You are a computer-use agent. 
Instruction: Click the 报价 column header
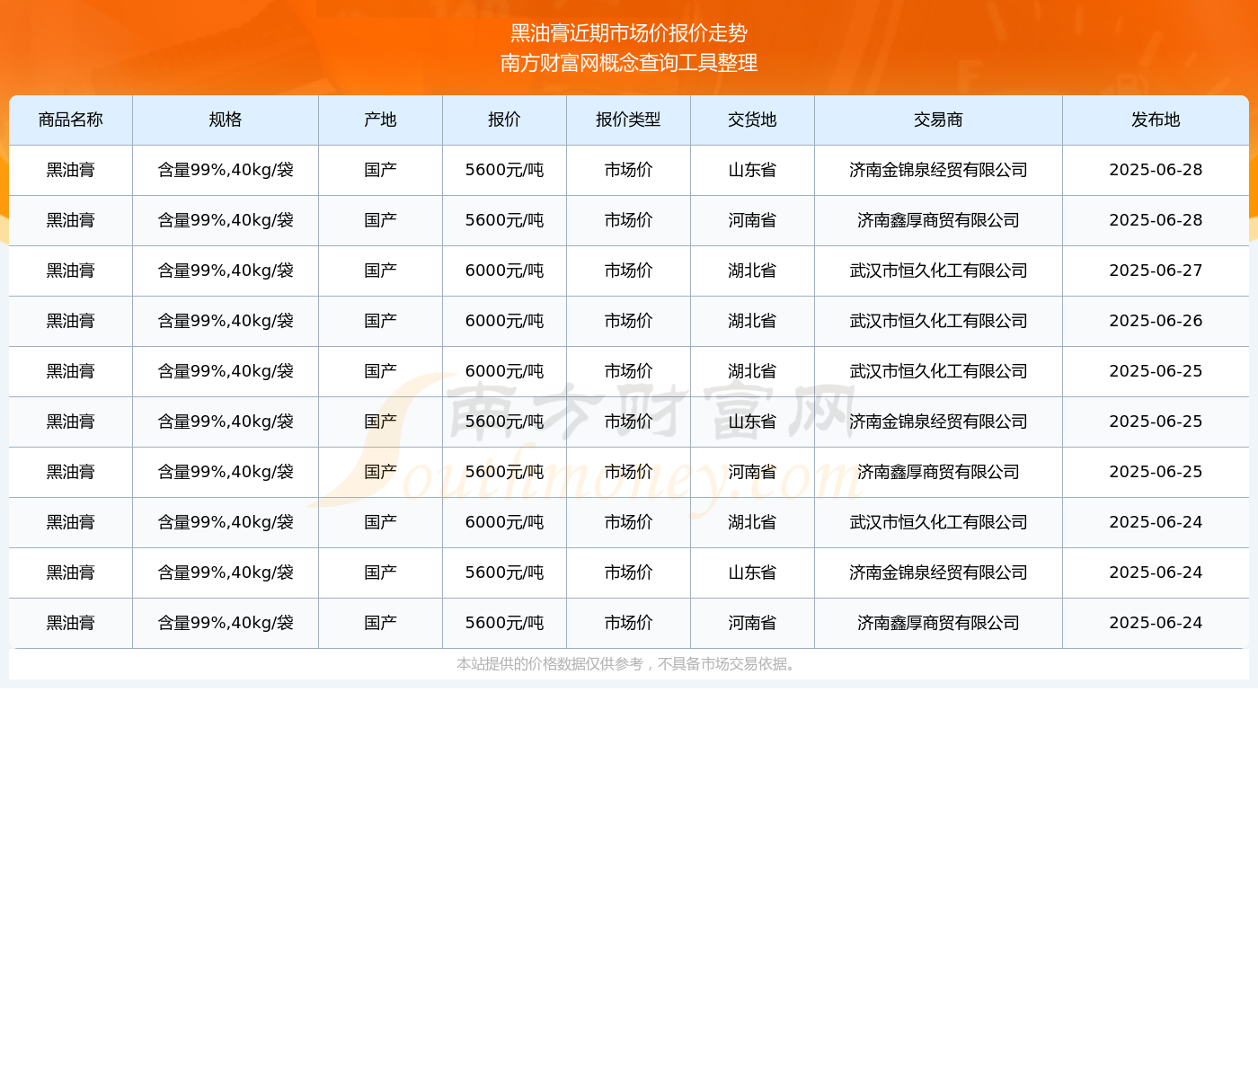[505, 120]
